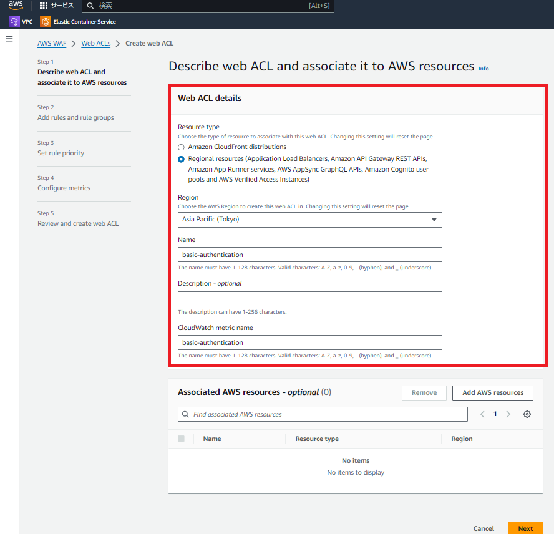Click the Add AWS resources button

coord(492,393)
